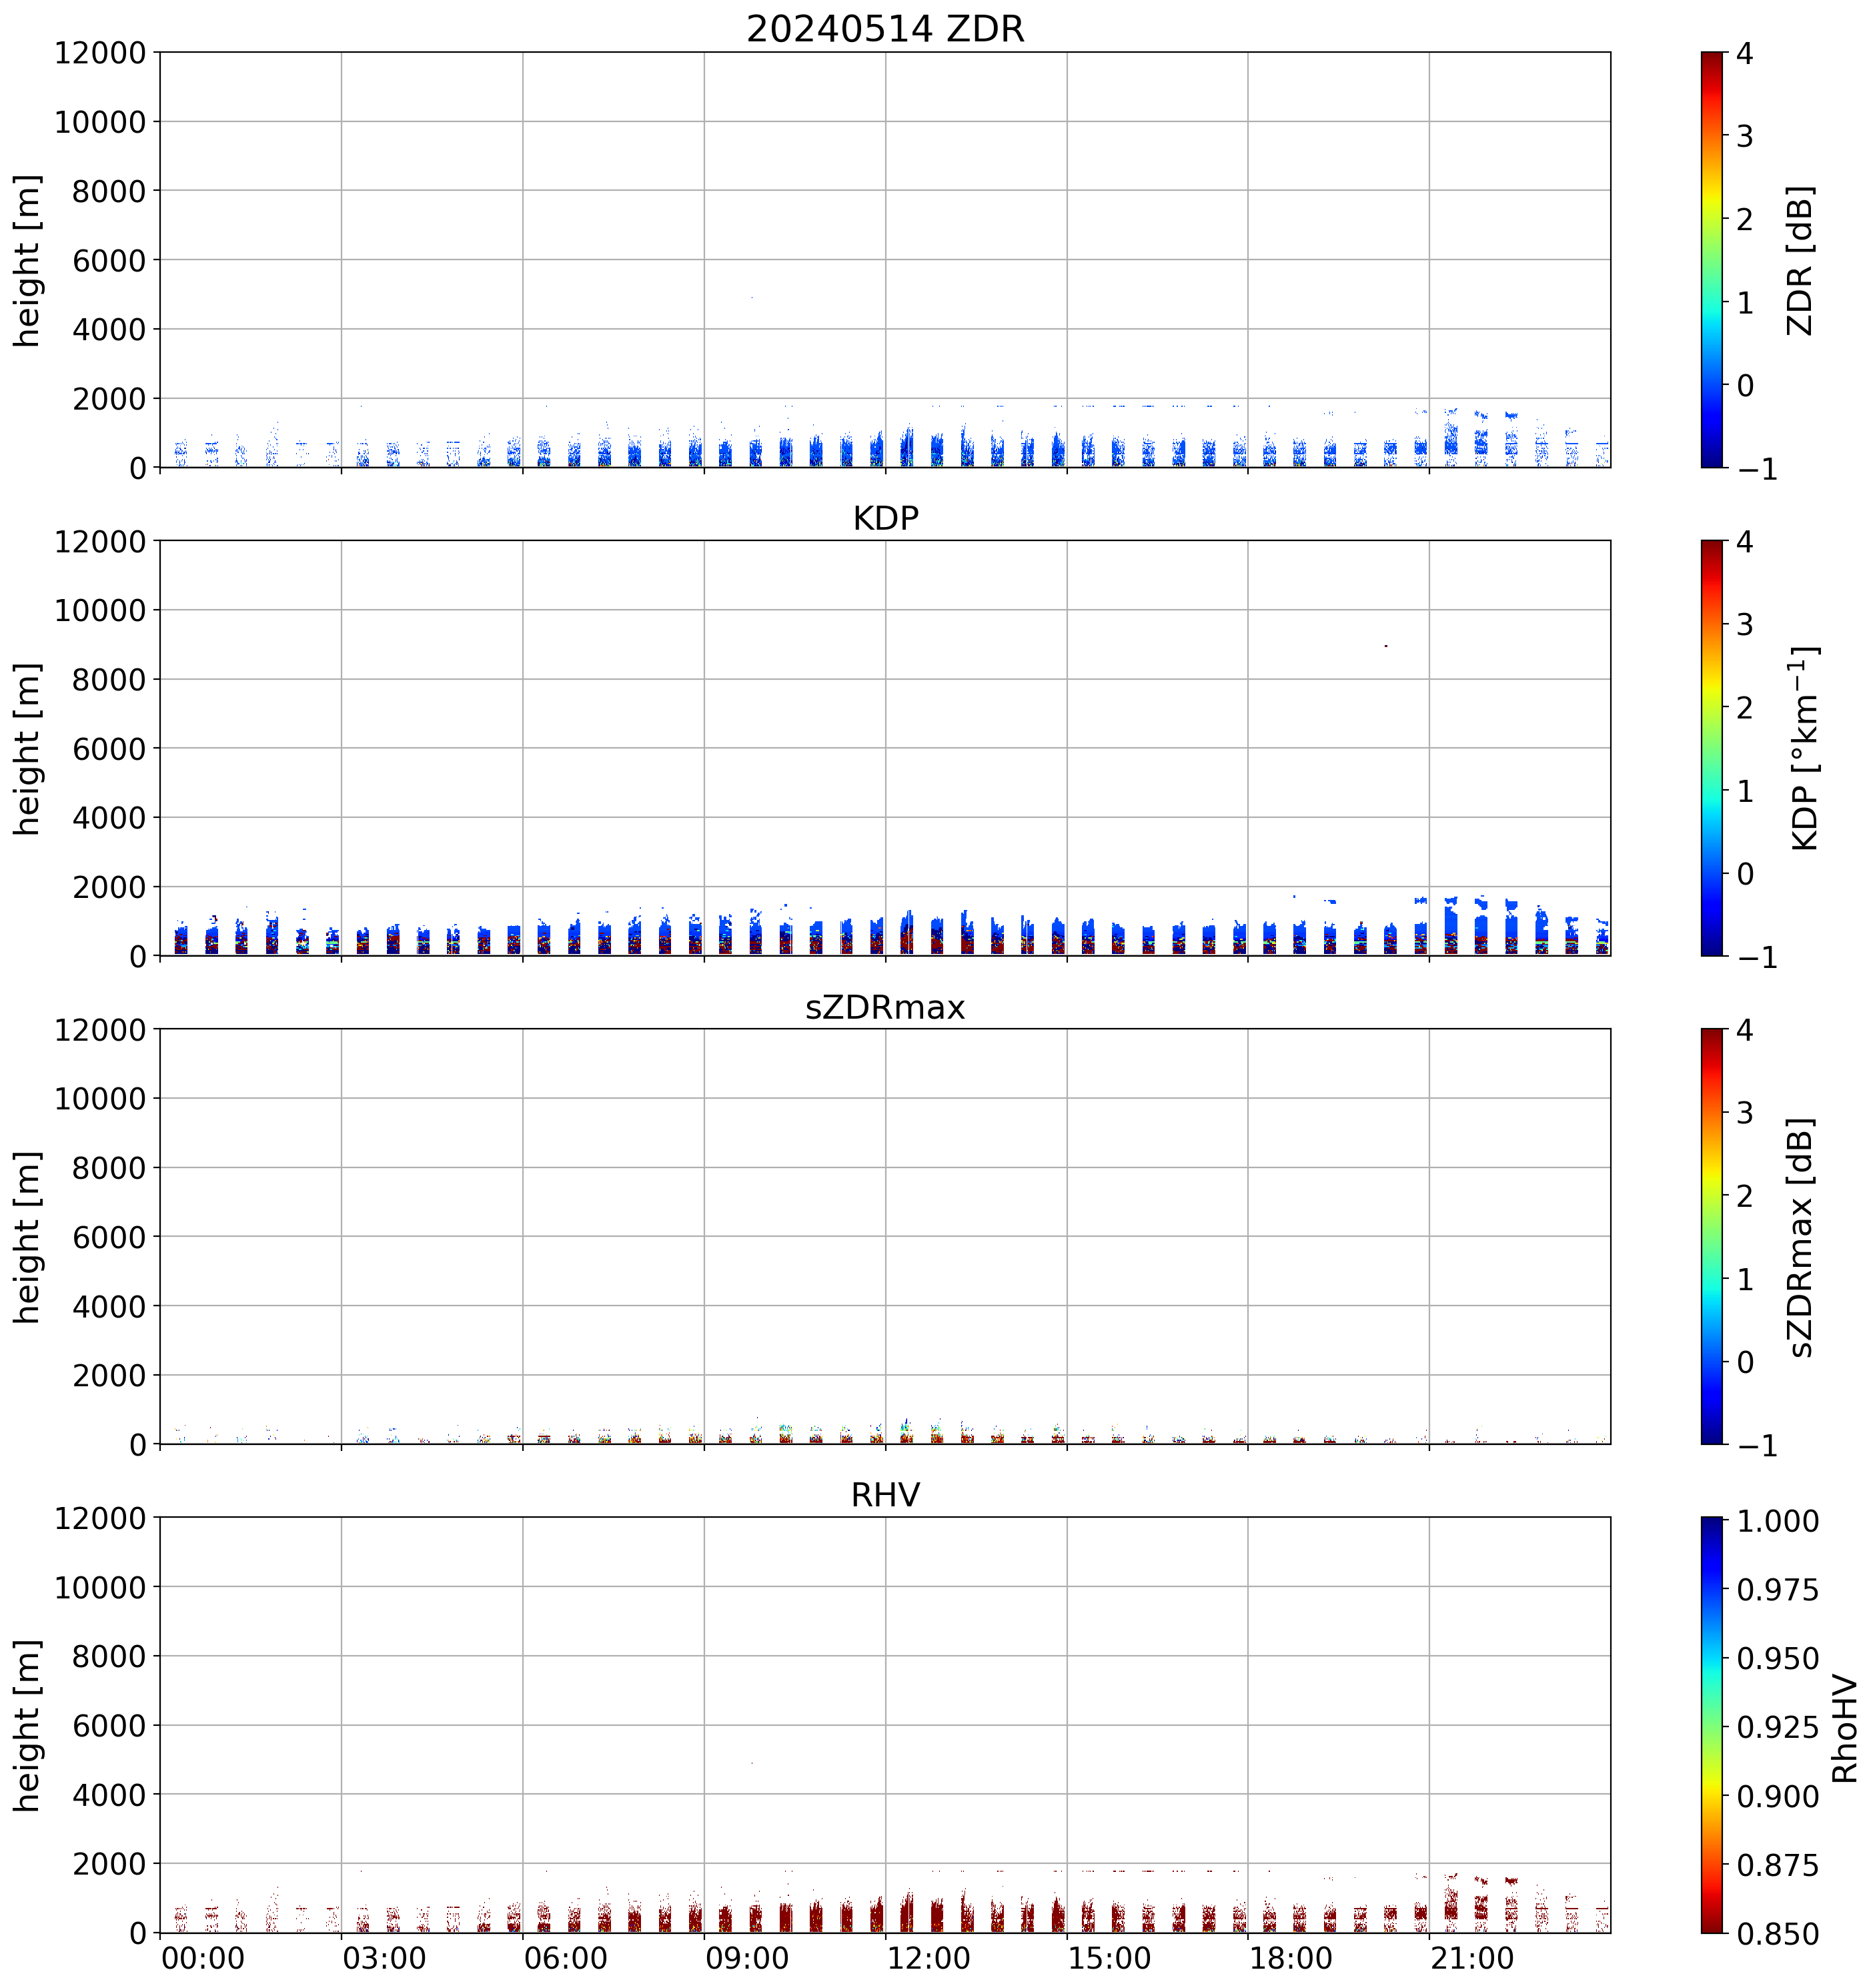Click the 12:00 time axis label
The width and height of the screenshot is (1873, 1988).
[x=928, y=1958]
